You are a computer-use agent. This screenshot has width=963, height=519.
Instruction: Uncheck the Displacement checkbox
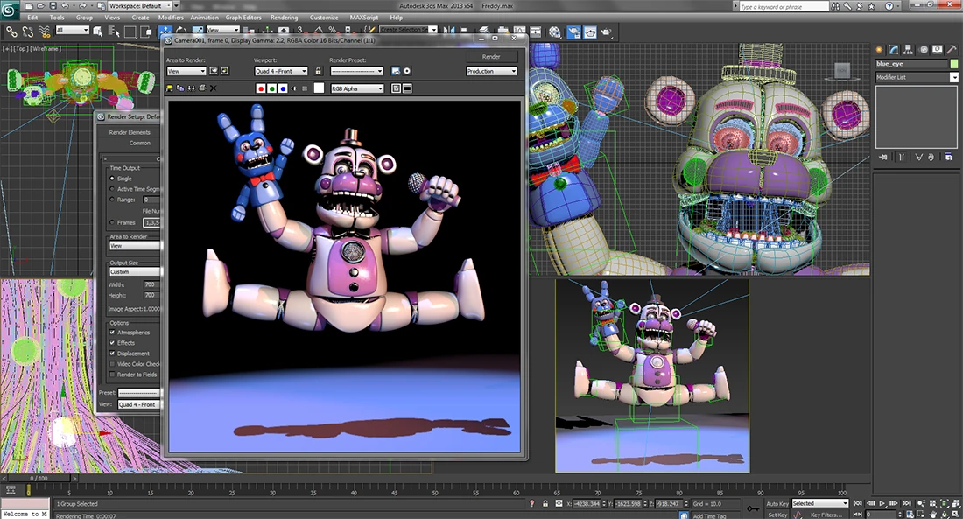112,354
